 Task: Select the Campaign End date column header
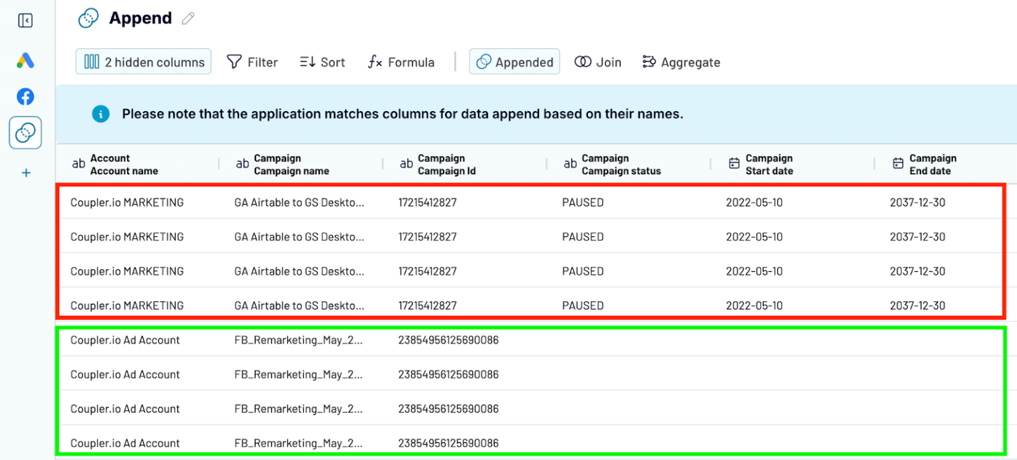tap(932, 164)
